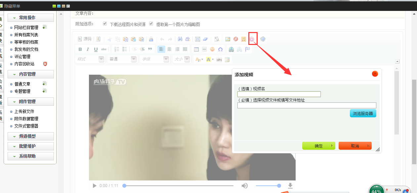Collapse the 附件管理 sidebar section
Image resolution: width=417 pixels, height=193 pixels.
[x=30, y=101]
